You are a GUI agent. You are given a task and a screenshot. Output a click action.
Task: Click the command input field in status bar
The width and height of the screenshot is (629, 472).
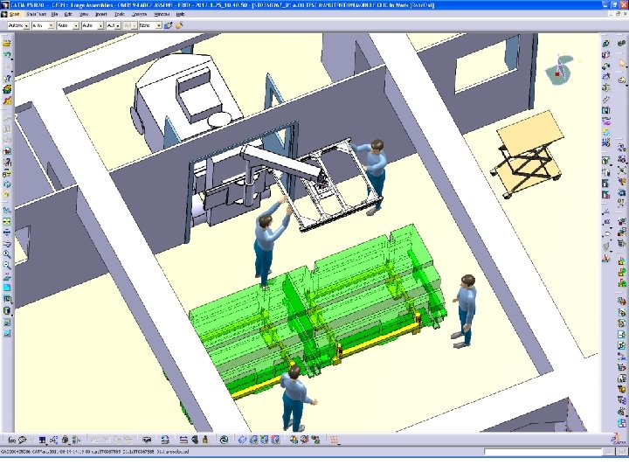[543, 452]
